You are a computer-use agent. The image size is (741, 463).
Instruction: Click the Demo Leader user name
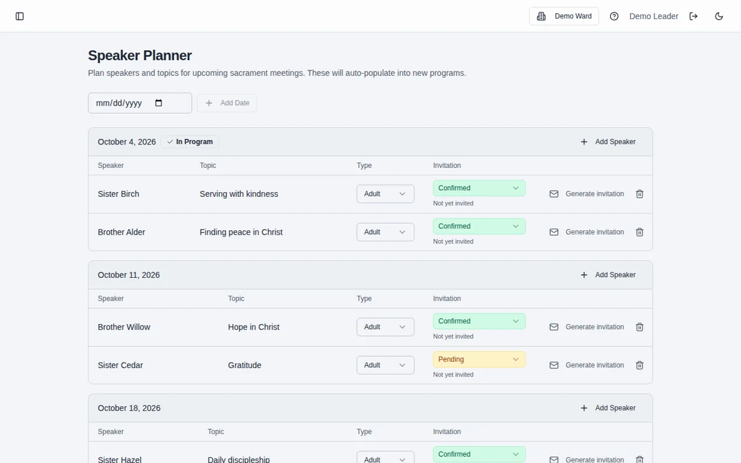click(x=654, y=16)
